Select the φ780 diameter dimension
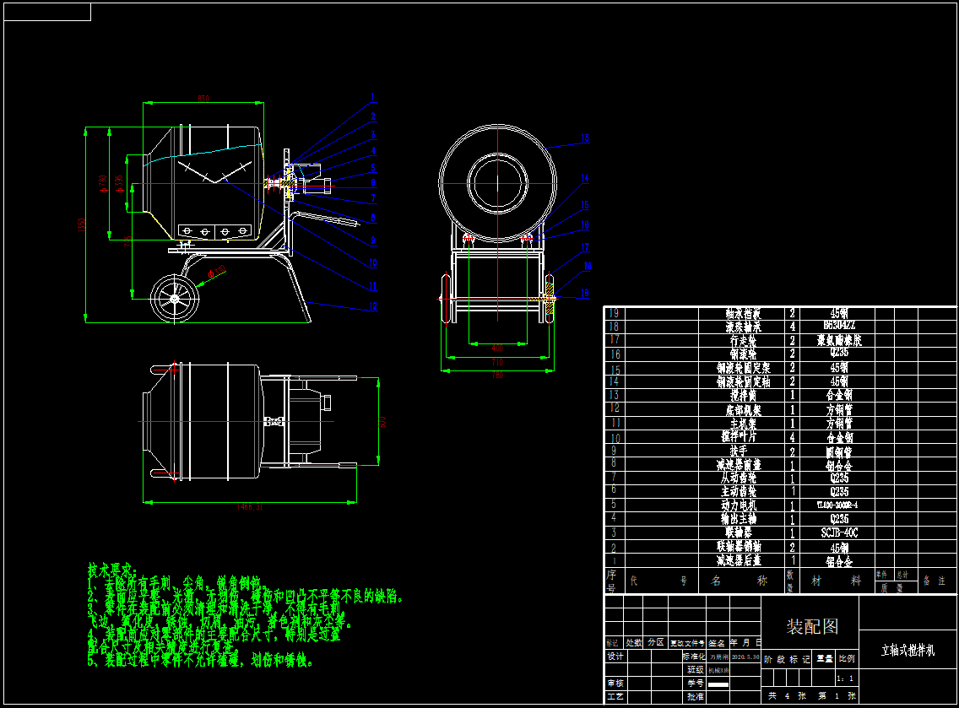The width and height of the screenshot is (959, 708). [103, 184]
